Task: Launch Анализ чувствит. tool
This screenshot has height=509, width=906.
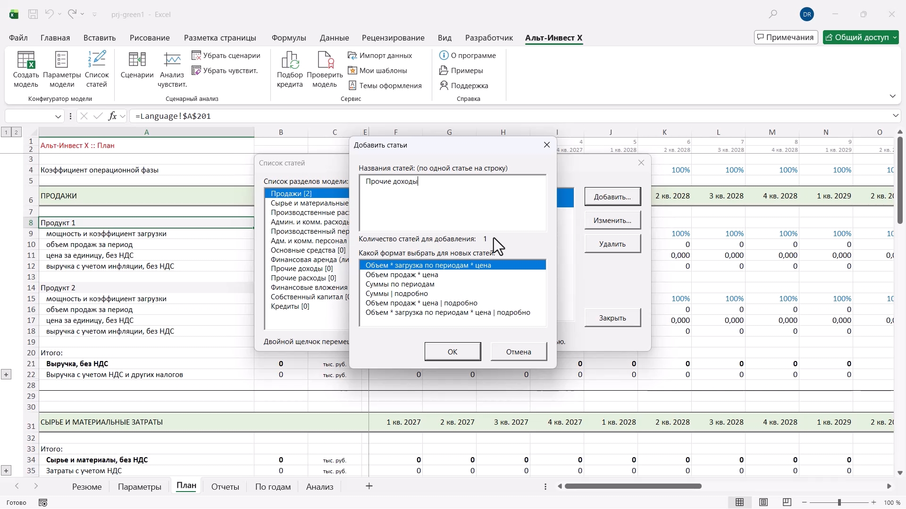Action: (x=172, y=70)
